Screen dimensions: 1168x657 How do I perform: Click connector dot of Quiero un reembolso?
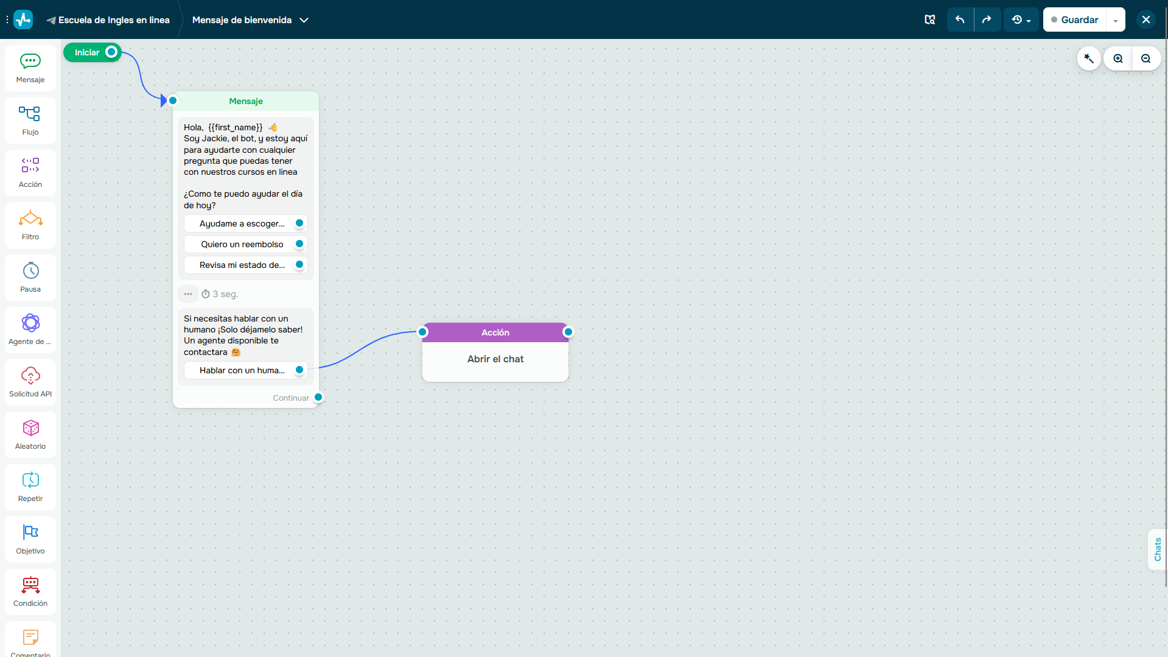click(299, 244)
